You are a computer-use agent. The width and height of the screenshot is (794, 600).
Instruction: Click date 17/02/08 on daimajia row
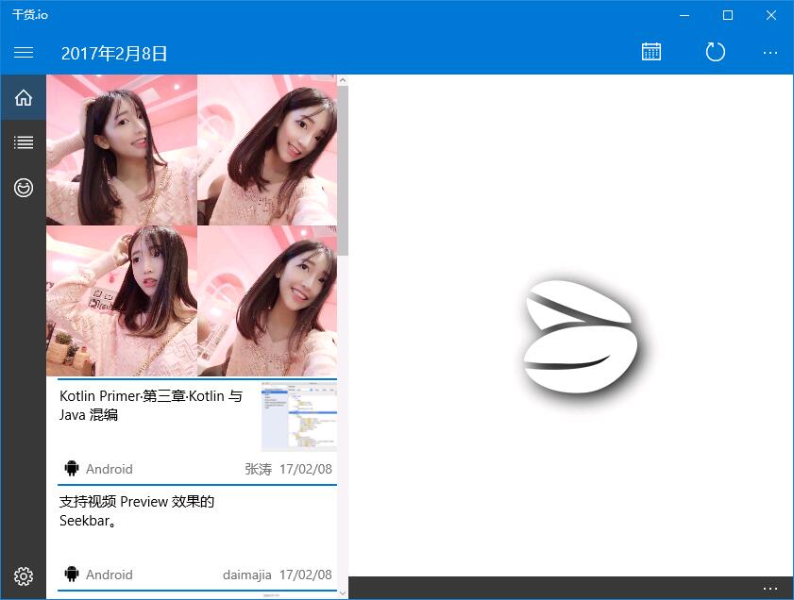305,575
